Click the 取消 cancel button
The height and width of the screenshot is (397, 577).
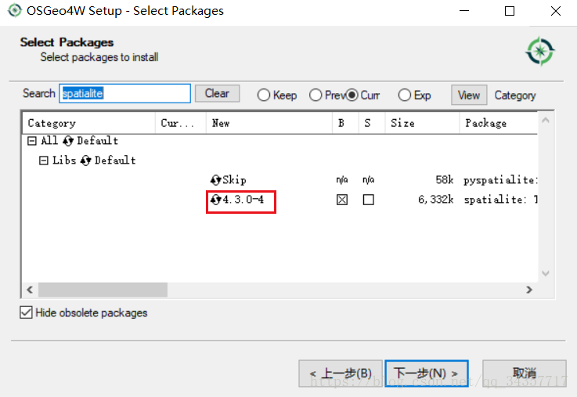tap(525, 374)
